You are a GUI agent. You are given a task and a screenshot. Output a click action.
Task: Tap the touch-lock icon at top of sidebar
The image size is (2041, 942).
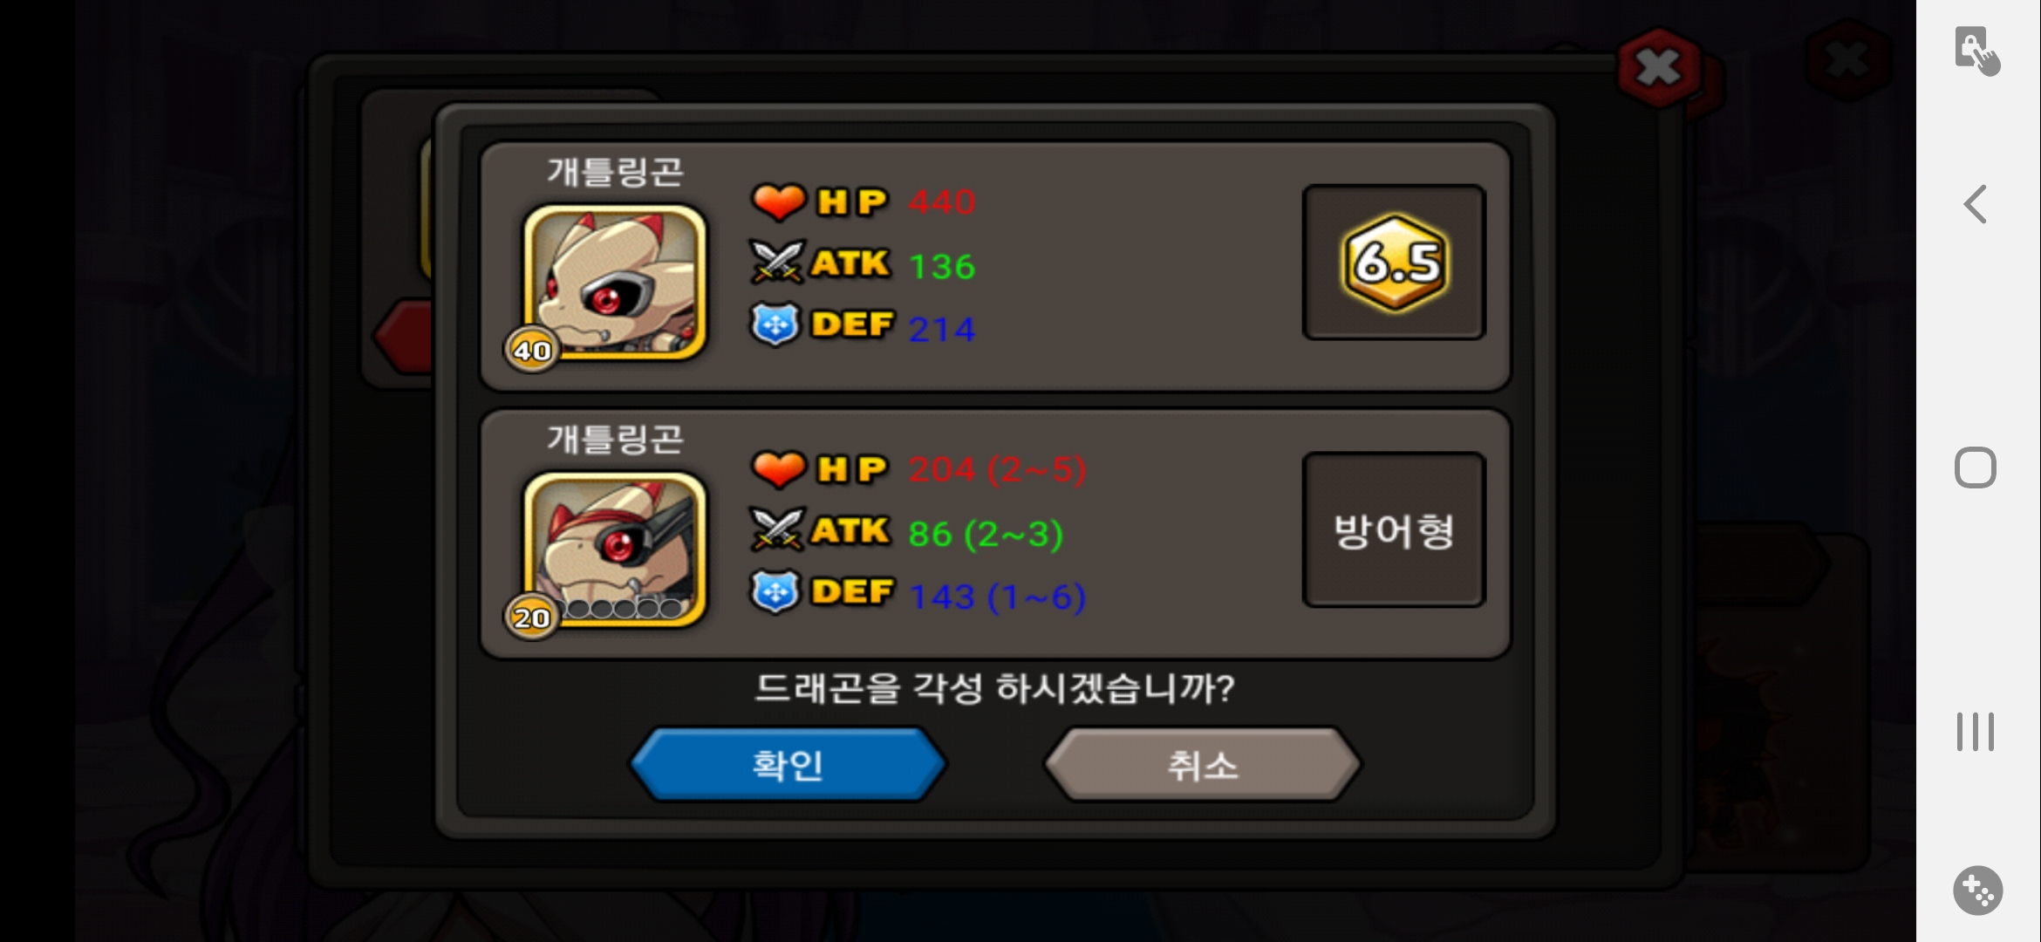1976,51
